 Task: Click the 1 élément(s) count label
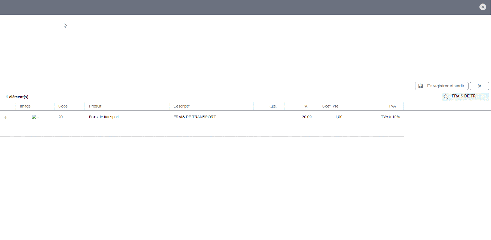tap(17, 97)
